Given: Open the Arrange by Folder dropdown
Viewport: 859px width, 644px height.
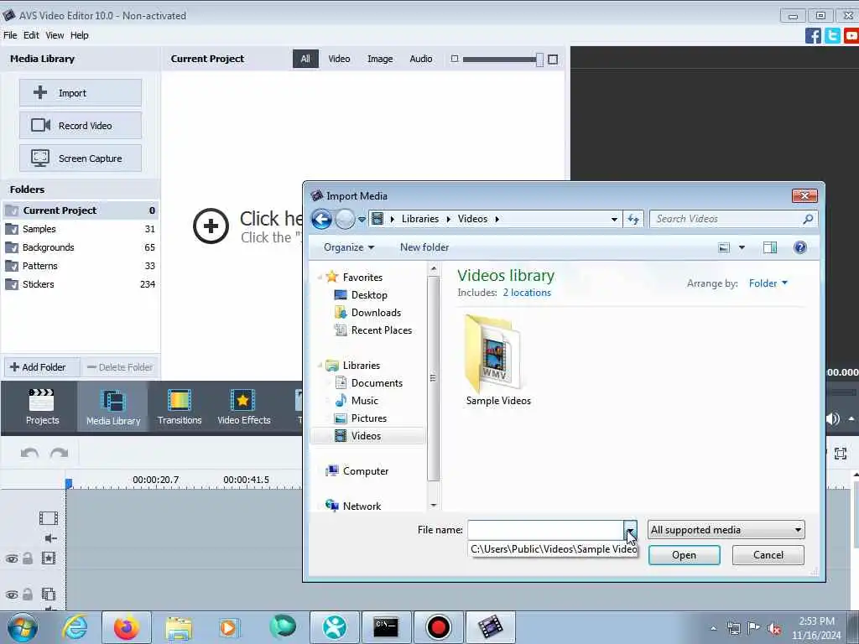Looking at the screenshot, I should click(x=768, y=283).
